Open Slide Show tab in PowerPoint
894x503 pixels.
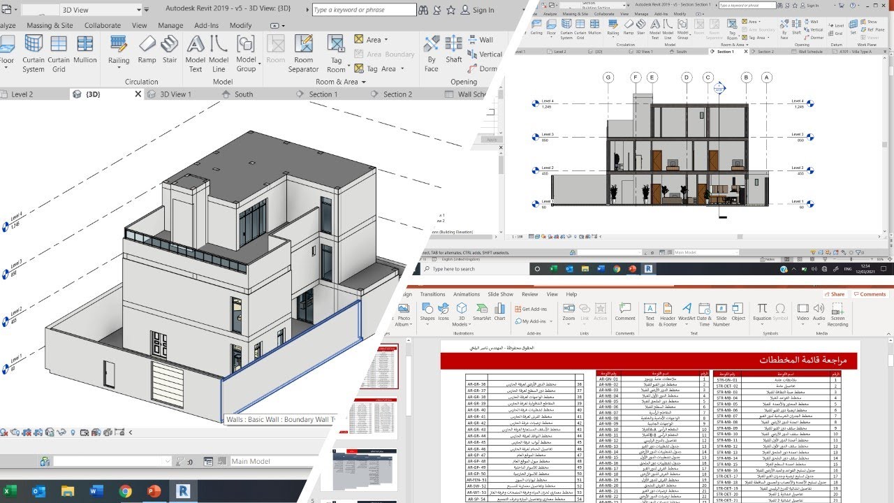tap(500, 294)
